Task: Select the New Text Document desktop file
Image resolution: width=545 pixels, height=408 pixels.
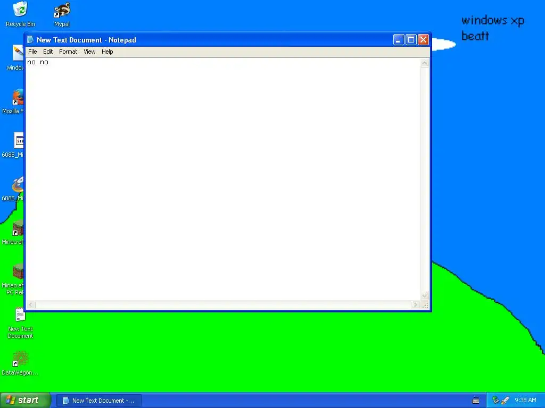Action: (x=20, y=322)
